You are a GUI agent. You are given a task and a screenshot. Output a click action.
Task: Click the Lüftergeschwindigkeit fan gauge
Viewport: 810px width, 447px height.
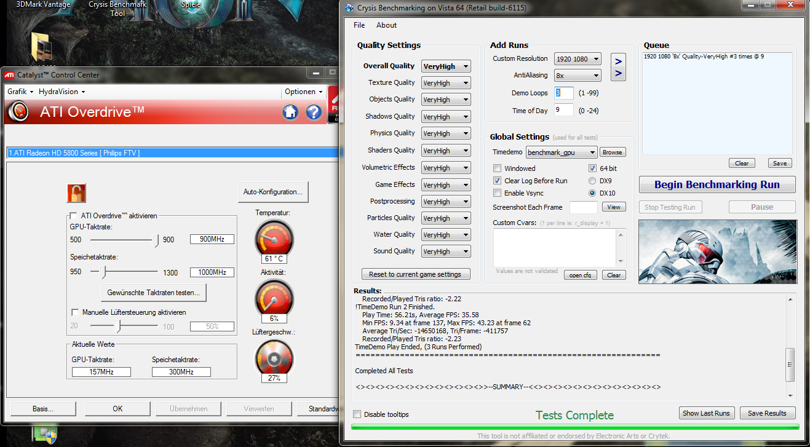click(274, 357)
